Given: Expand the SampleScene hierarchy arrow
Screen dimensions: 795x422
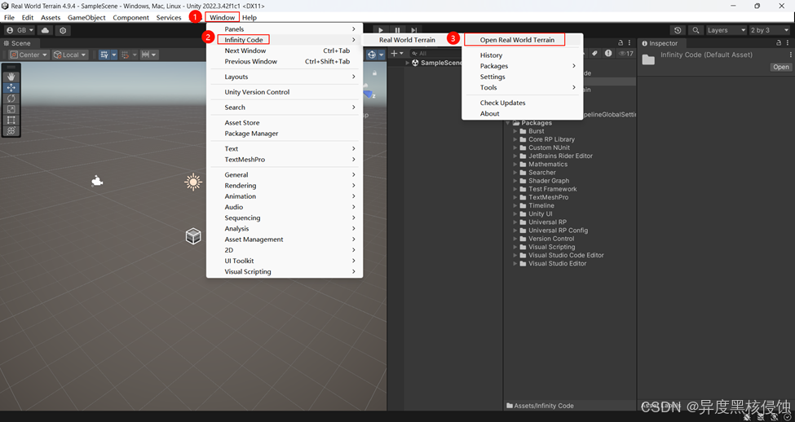Looking at the screenshot, I should pos(407,63).
